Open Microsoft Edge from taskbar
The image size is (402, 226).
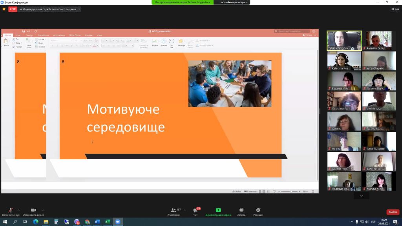(x=36, y=222)
